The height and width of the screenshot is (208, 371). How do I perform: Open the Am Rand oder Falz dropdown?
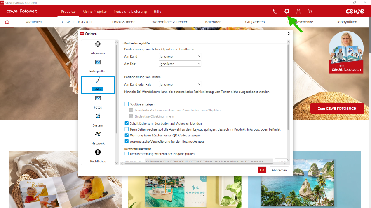180,84
